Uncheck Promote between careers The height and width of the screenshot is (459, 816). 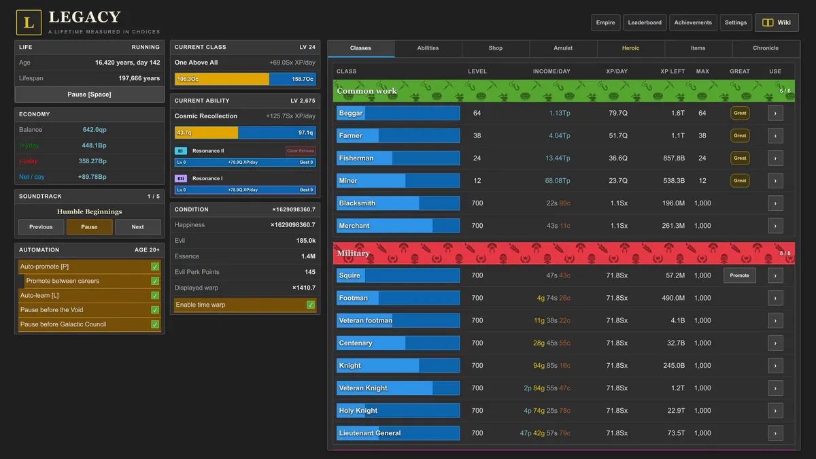(x=155, y=281)
